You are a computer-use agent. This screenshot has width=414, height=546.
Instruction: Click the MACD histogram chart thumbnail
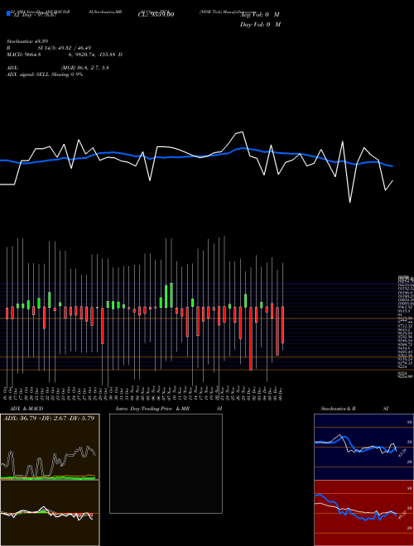pyautogui.click(x=50, y=513)
